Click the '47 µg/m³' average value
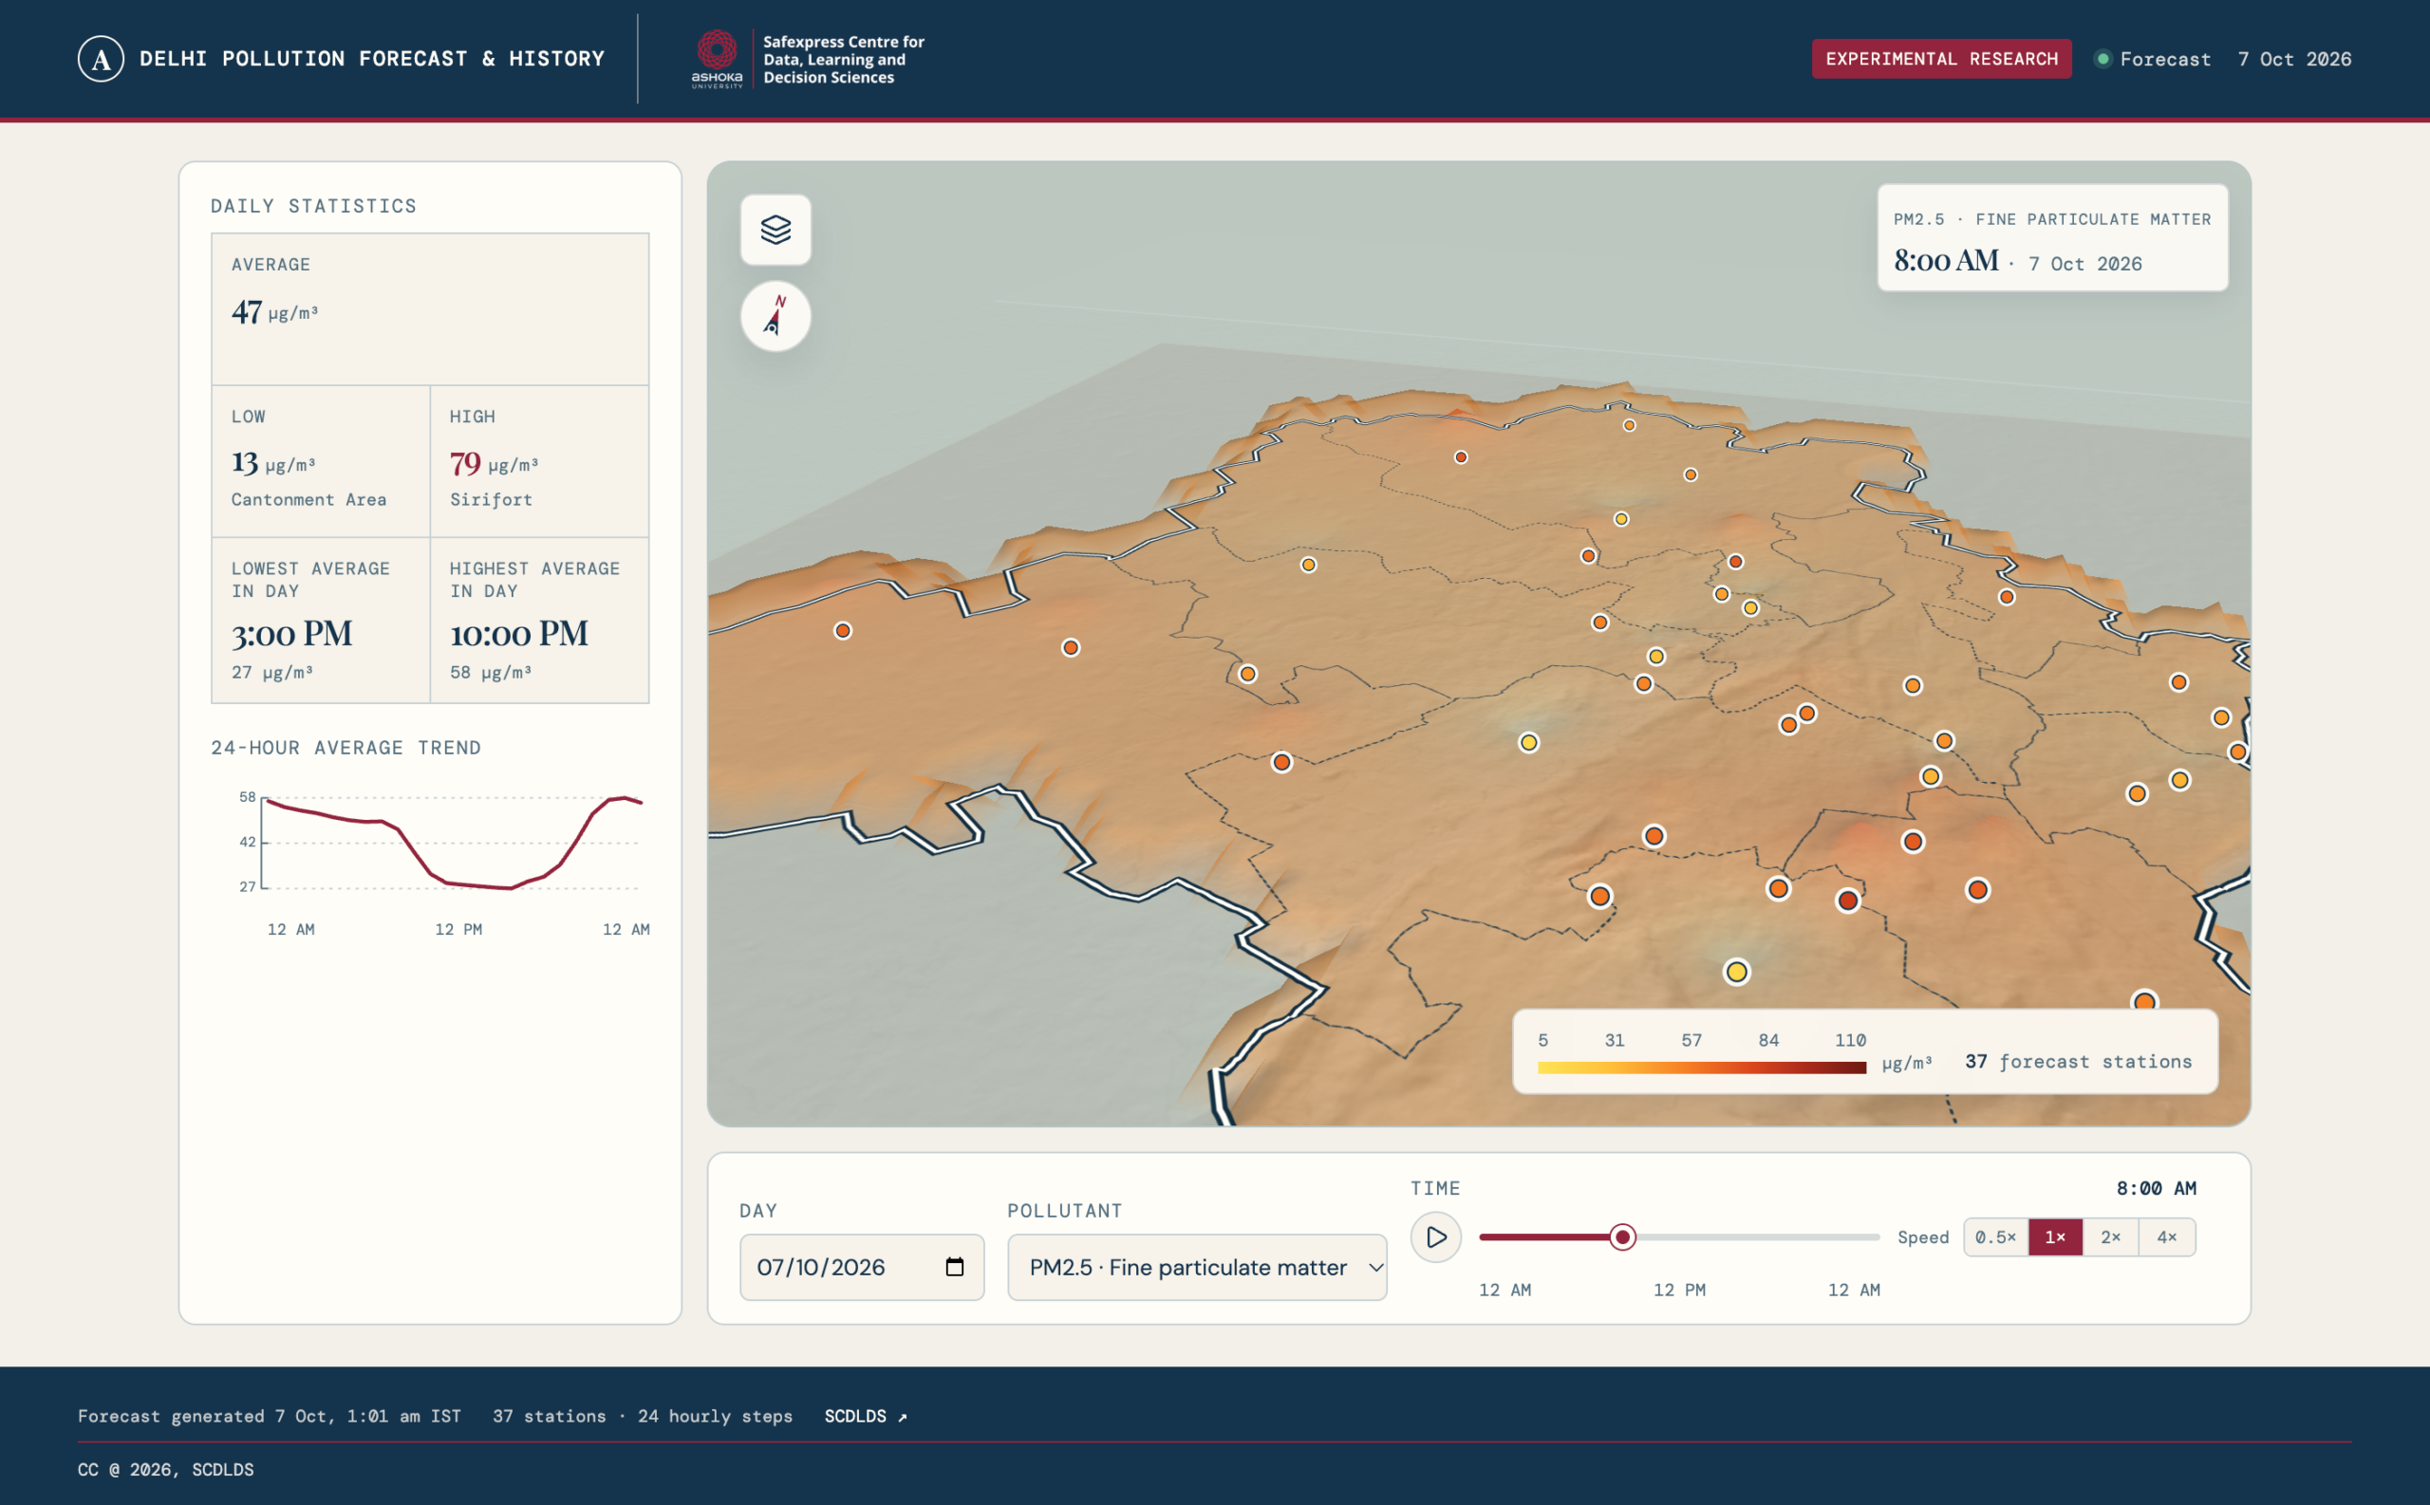This screenshot has height=1505, width=2430. (x=274, y=311)
